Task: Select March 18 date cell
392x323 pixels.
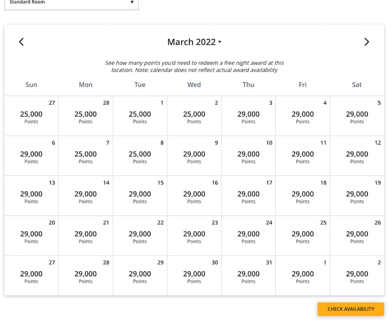Action: [x=303, y=196]
